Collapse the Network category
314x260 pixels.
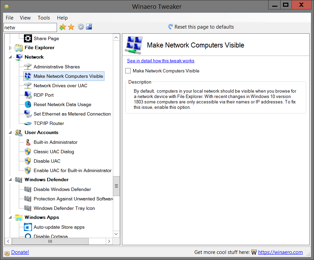pyautogui.click(x=10, y=57)
